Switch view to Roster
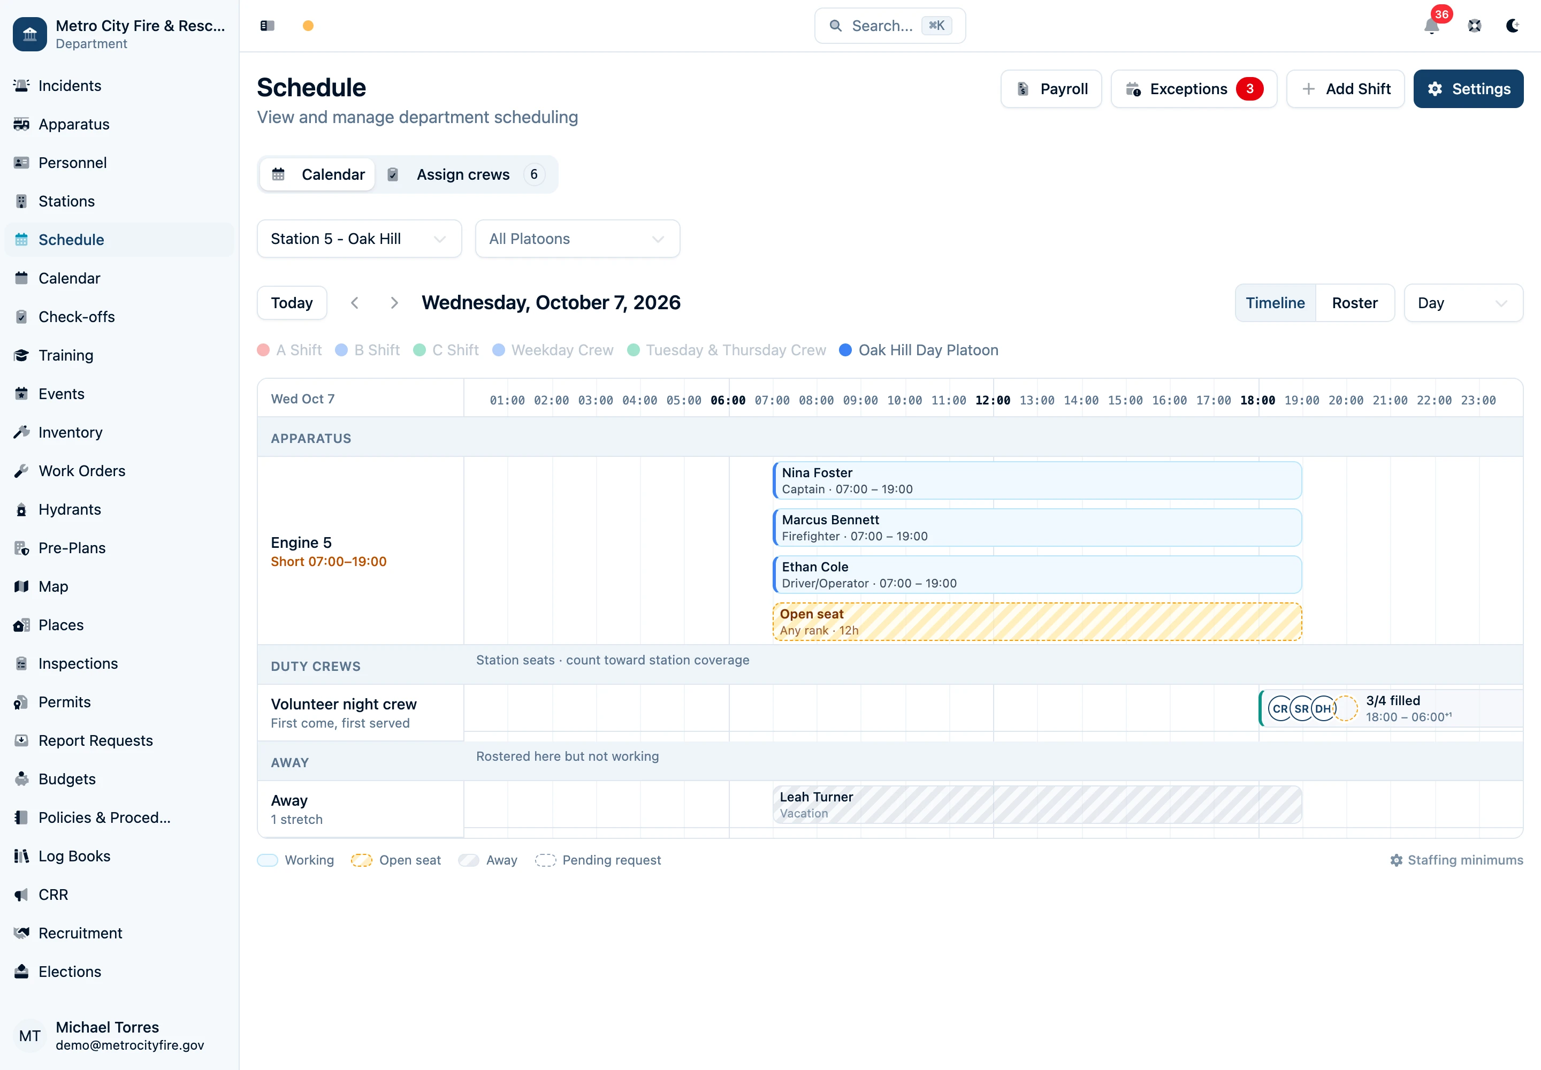This screenshot has width=1541, height=1070. pyautogui.click(x=1355, y=303)
